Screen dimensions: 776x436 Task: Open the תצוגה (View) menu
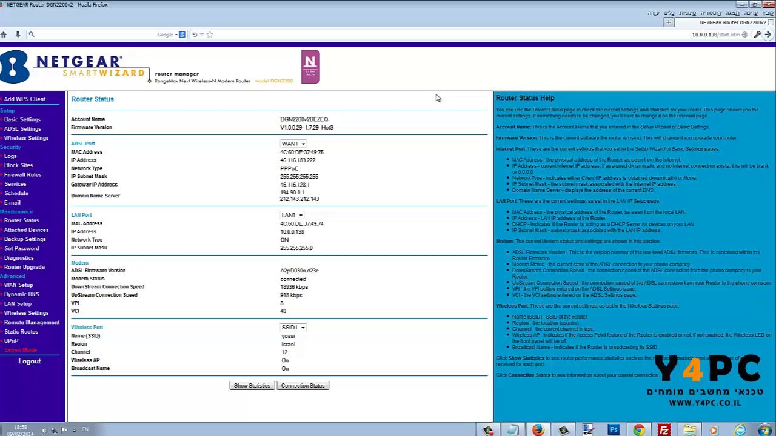click(x=732, y=13)
